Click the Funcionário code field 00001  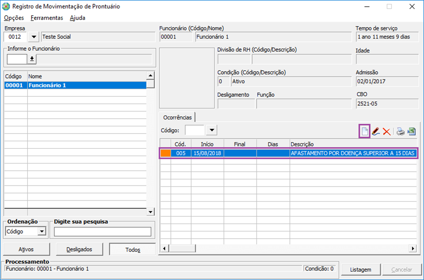pyautogui.click(x=175, y=37)
